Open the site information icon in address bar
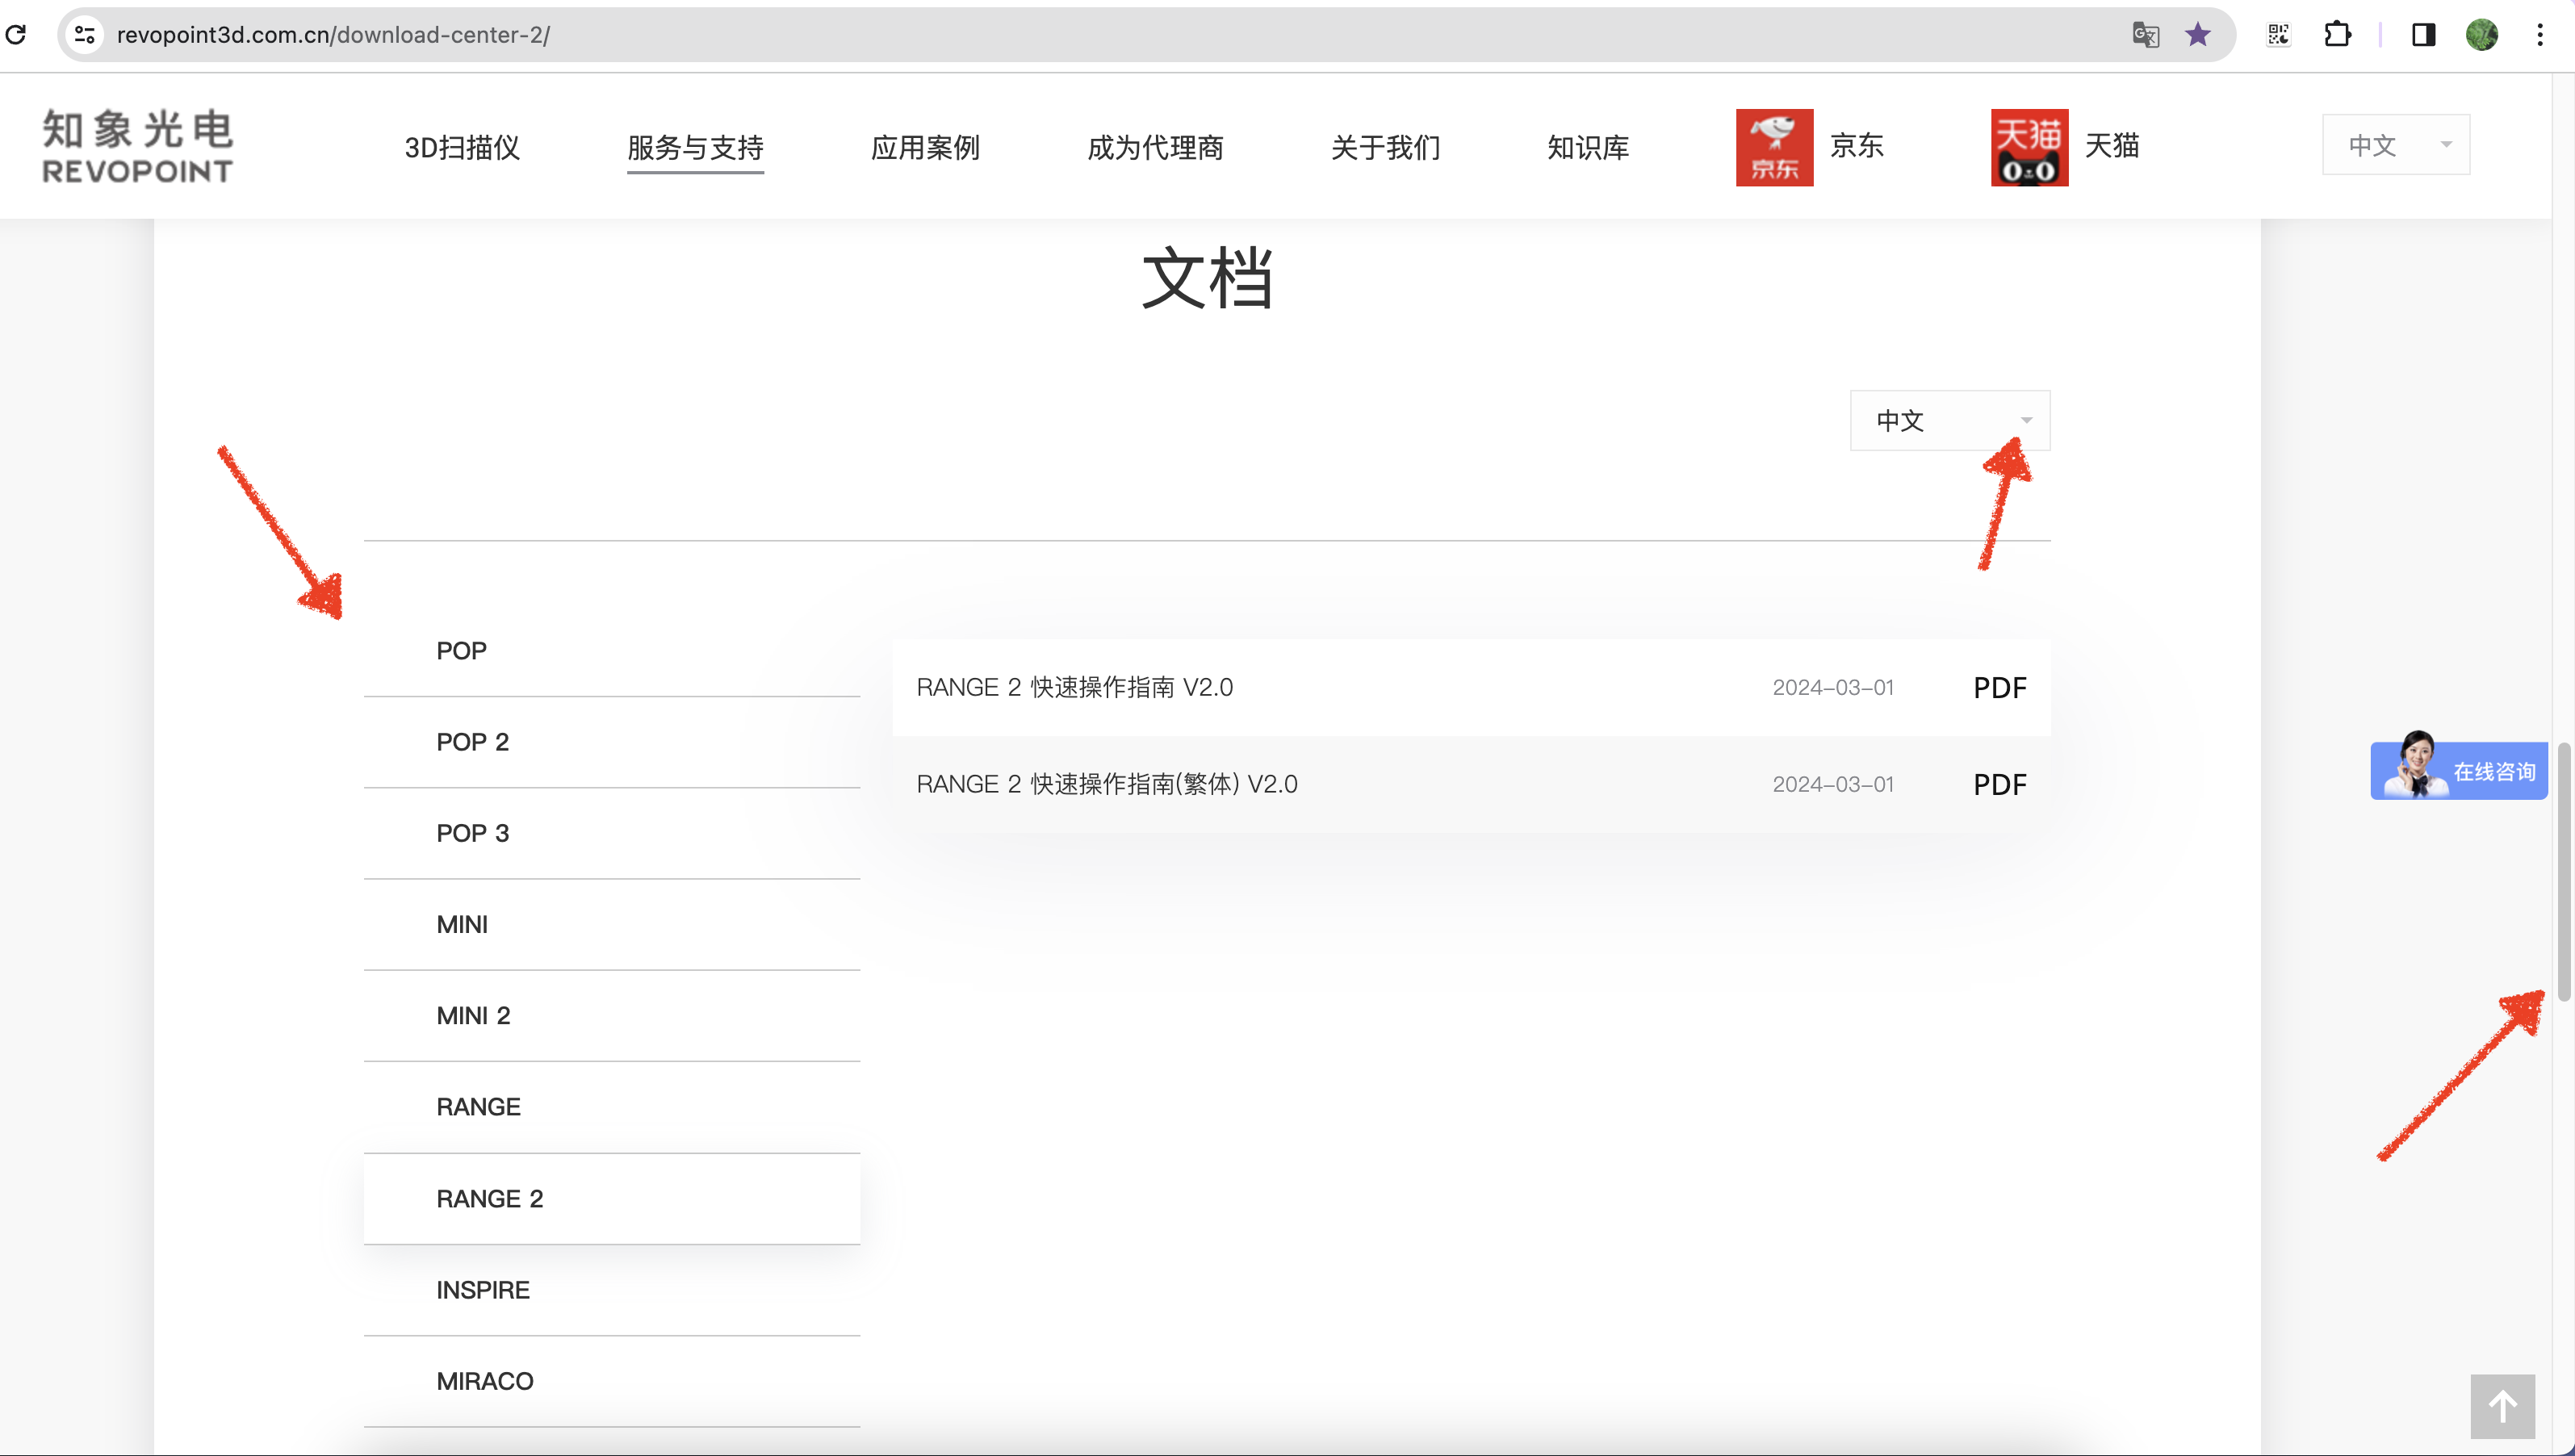 pyautogui.click(x=85, y=35)
